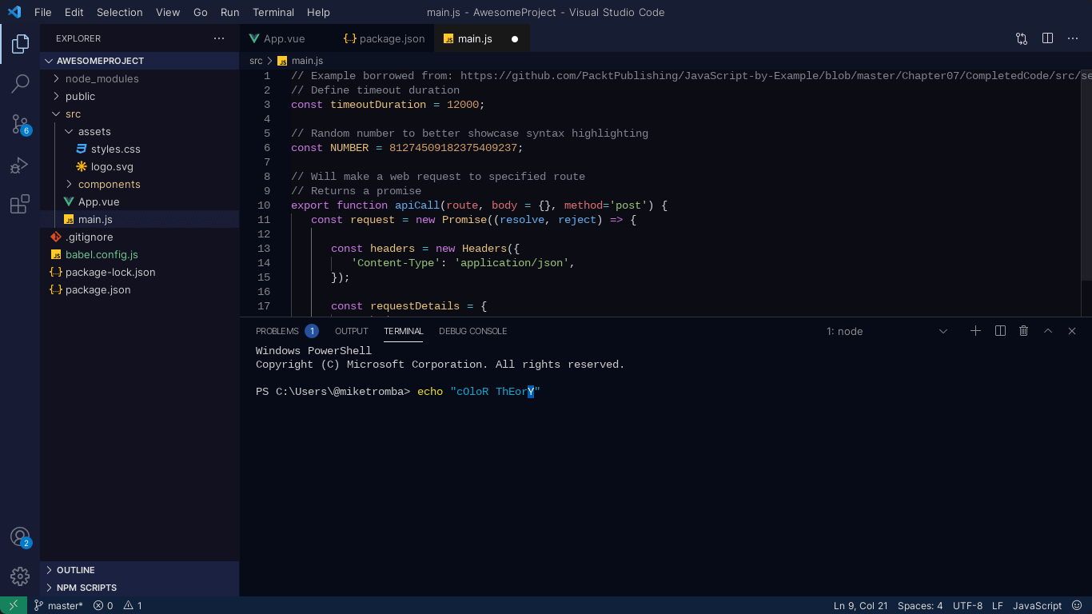
Task: Open editor more actions ellipsis
Action: 1072,38
